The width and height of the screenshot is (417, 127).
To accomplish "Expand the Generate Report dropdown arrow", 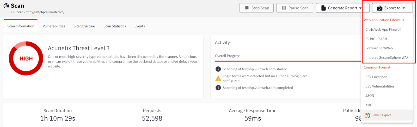I will tap(360, 8).
